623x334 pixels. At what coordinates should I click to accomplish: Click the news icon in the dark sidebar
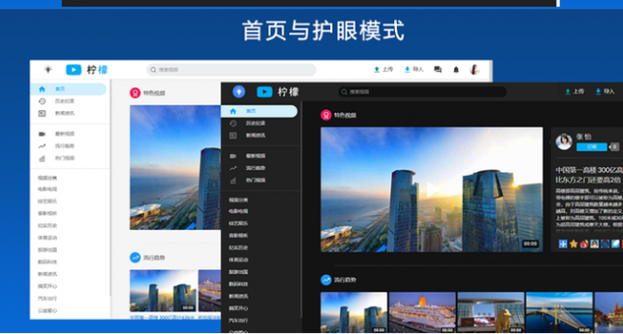233,136
